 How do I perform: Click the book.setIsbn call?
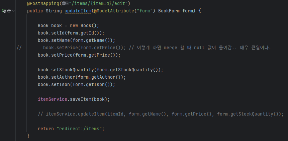click(76, 84)
